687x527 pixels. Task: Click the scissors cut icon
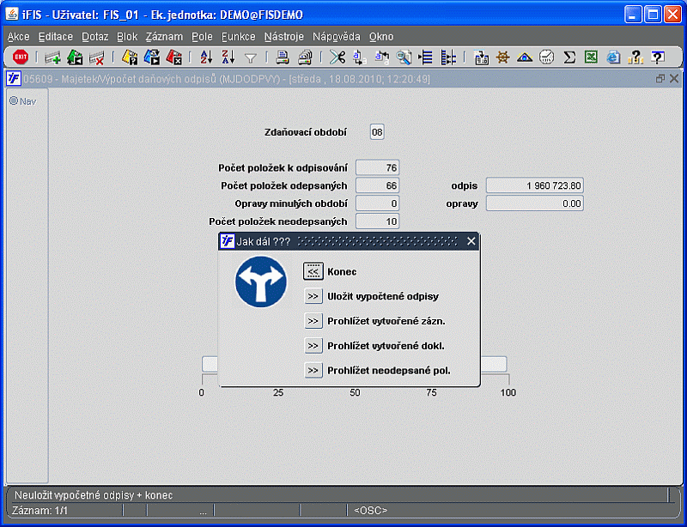[337, 57]
